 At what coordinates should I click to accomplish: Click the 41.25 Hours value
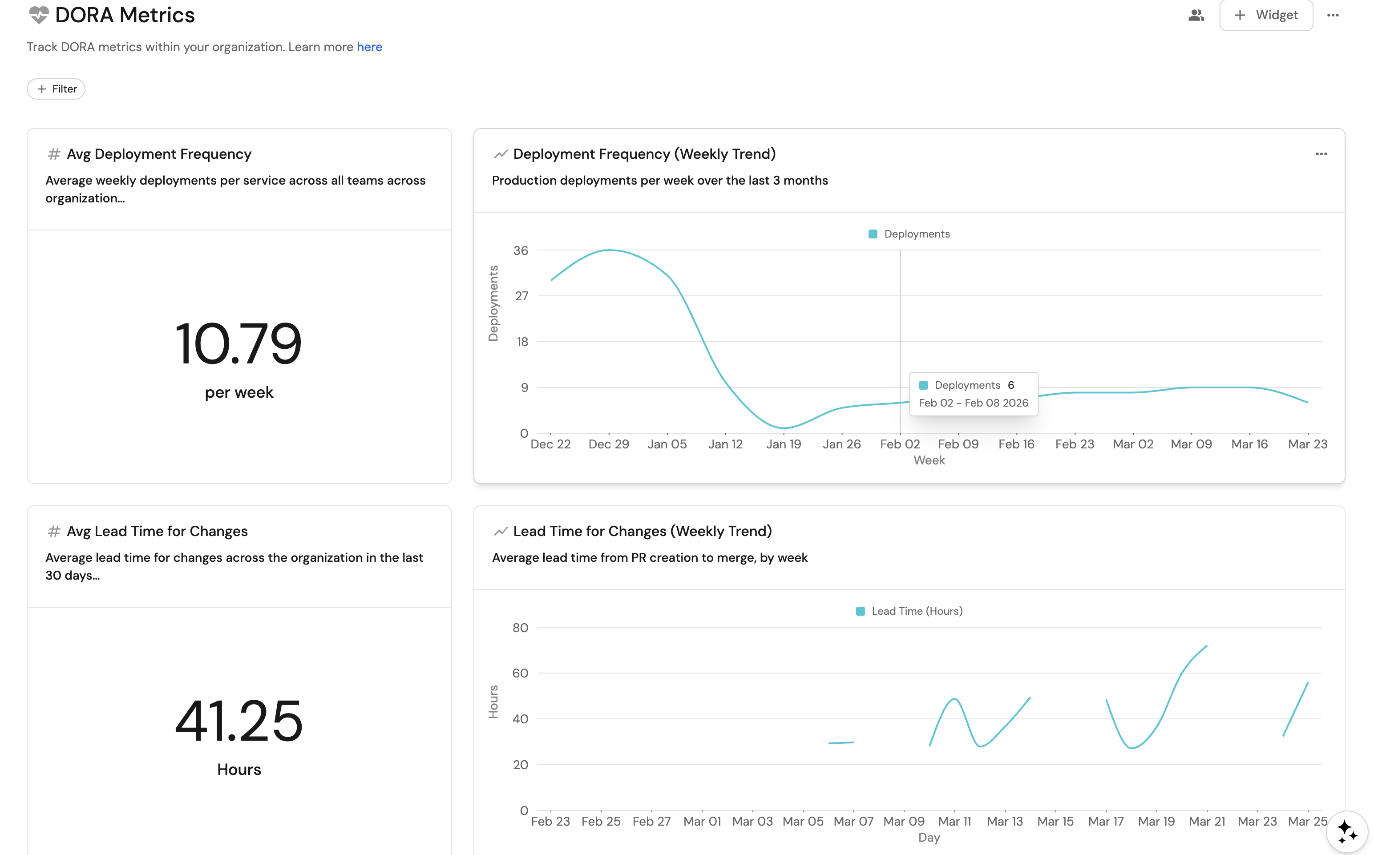coord(238,720)
